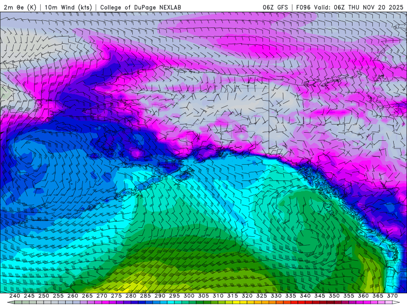Click the 305 legend value

(203, 296)
